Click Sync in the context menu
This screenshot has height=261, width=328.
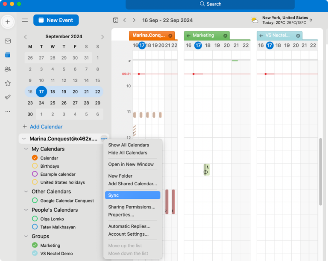[133, 195]
